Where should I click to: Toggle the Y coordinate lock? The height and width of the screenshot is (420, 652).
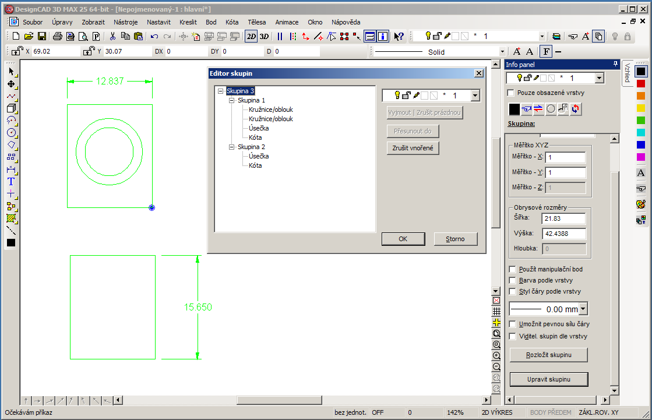(x=89, y=51)
